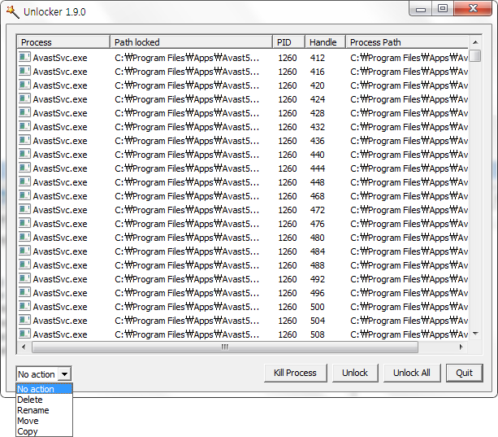Close the Unlocker 1.9.0 window
The height and width of the screenshot is (437, 498).
[x=473, y=9]
